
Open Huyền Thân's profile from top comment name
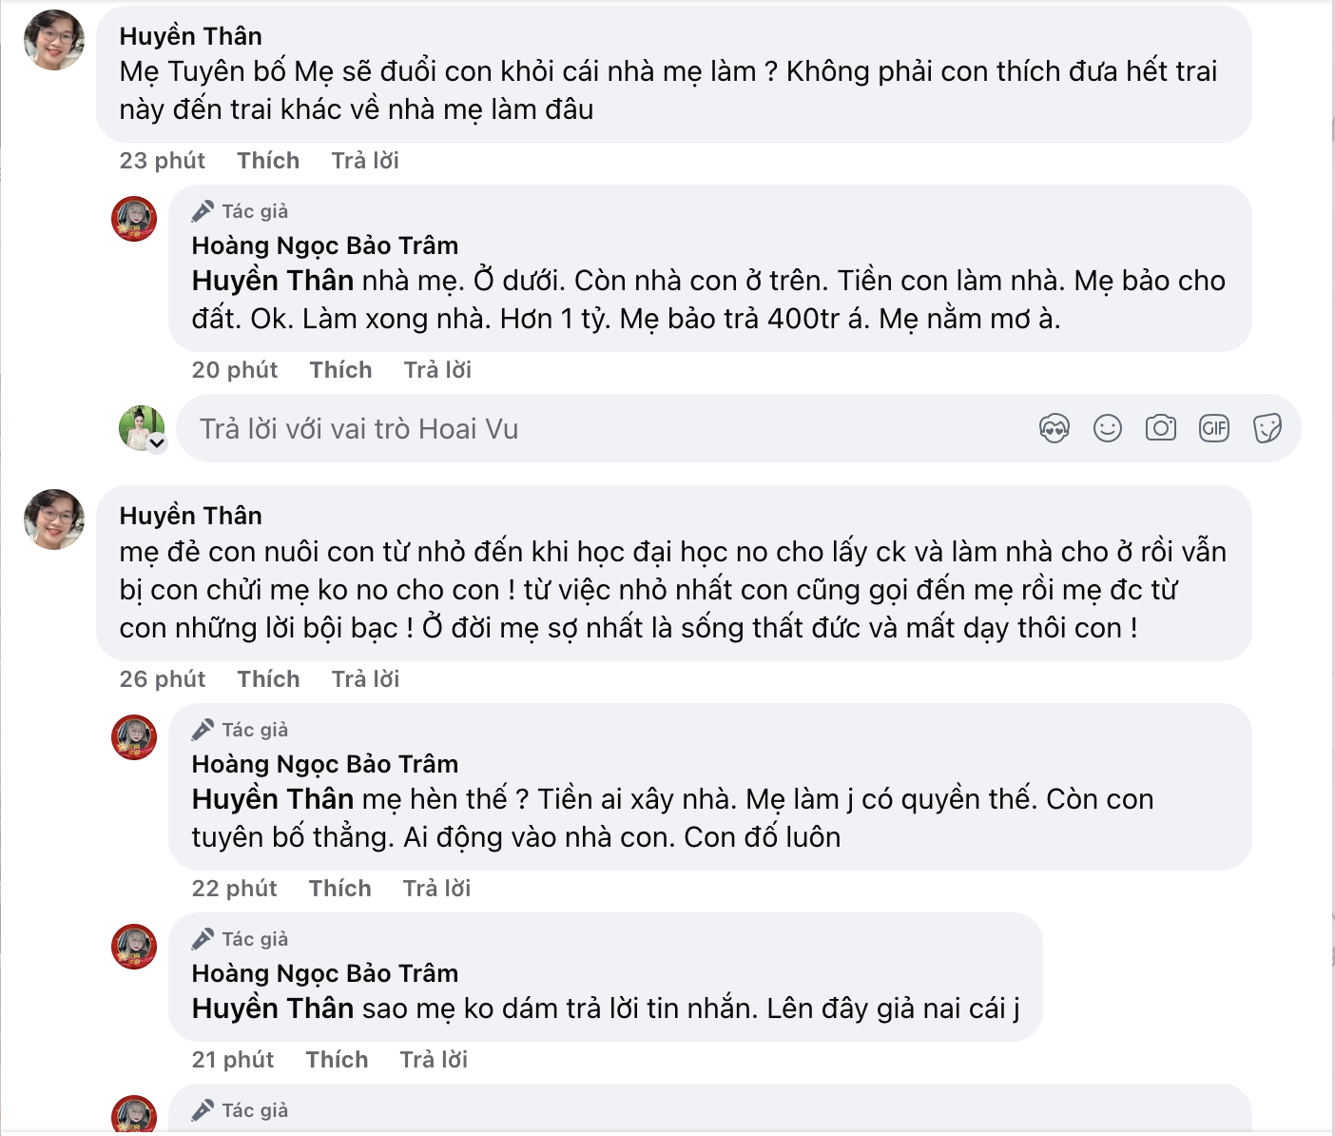[190, 36]
